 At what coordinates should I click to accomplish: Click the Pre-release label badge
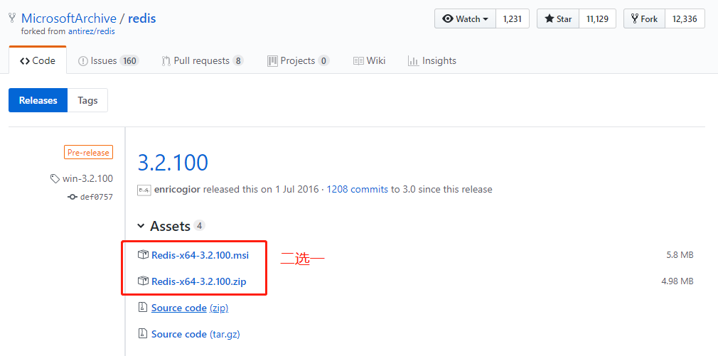pyautogui.click(x=88, y=152)
